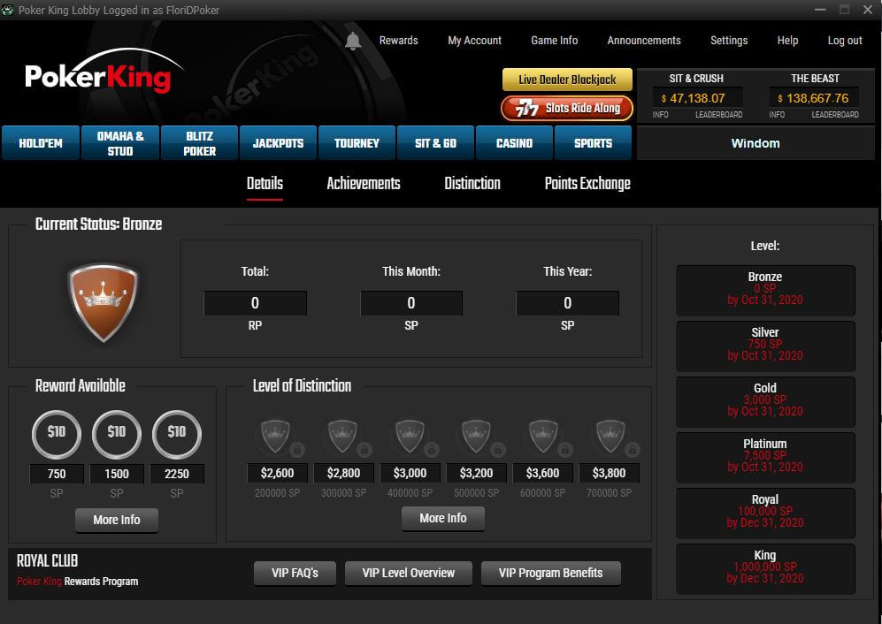Select the OMAHA & STUD tab
The image size is (882, 624).
click(119, 143)
